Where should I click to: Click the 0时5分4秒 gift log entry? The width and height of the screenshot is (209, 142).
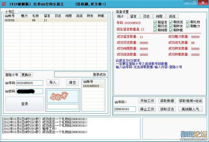point(45,132)
